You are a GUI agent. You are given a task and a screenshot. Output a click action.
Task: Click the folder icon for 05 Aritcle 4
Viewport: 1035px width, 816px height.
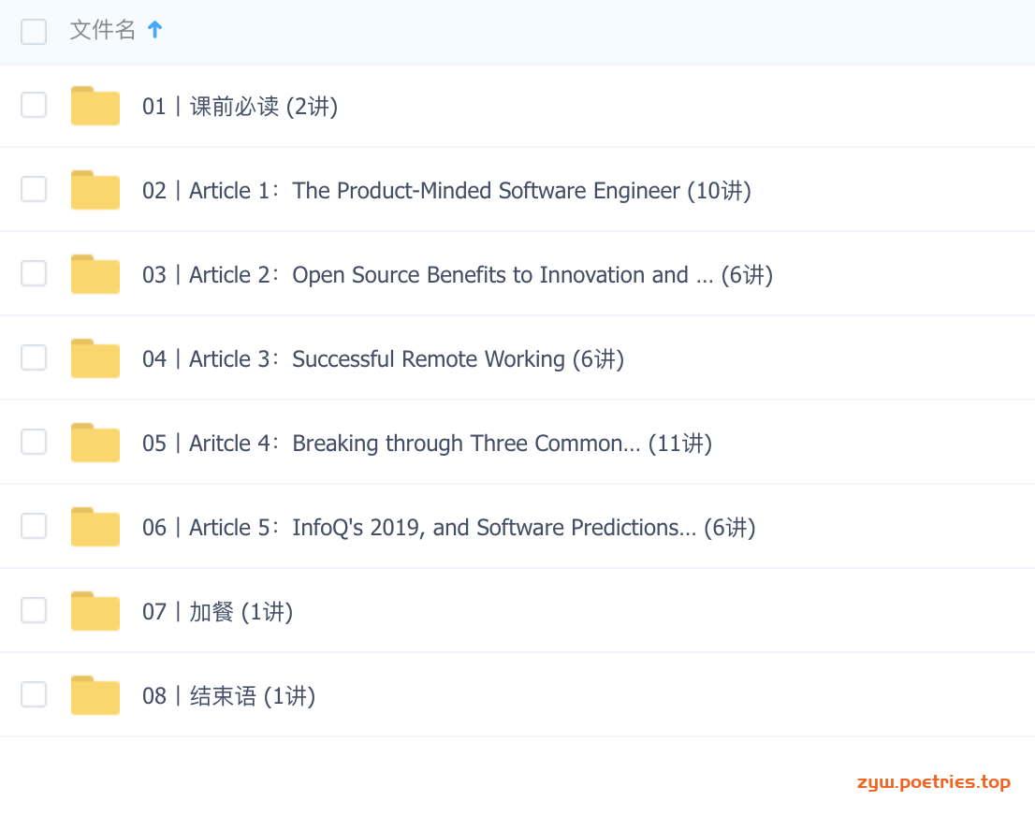point(95,443)
